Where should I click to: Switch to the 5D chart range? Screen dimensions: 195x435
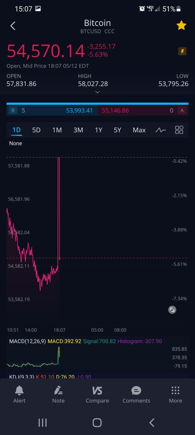point(36,130)
